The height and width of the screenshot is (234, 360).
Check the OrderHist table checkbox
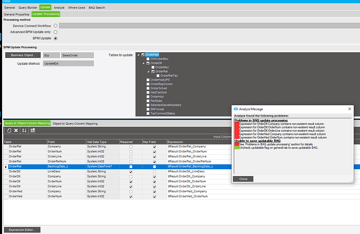click(148, 97)
